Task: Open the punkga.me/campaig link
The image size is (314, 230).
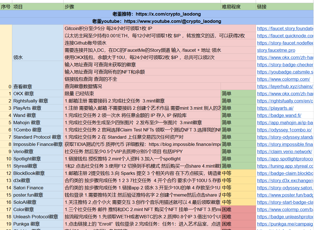Action: [285, 224]
